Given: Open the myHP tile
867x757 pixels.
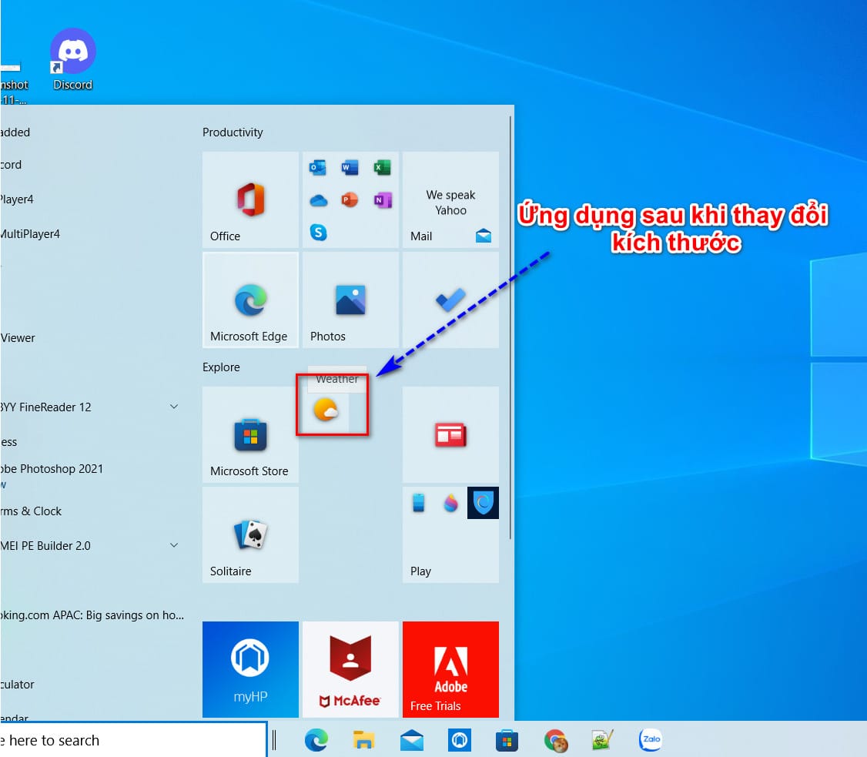Looking at the screenshot, I should 250,669.
